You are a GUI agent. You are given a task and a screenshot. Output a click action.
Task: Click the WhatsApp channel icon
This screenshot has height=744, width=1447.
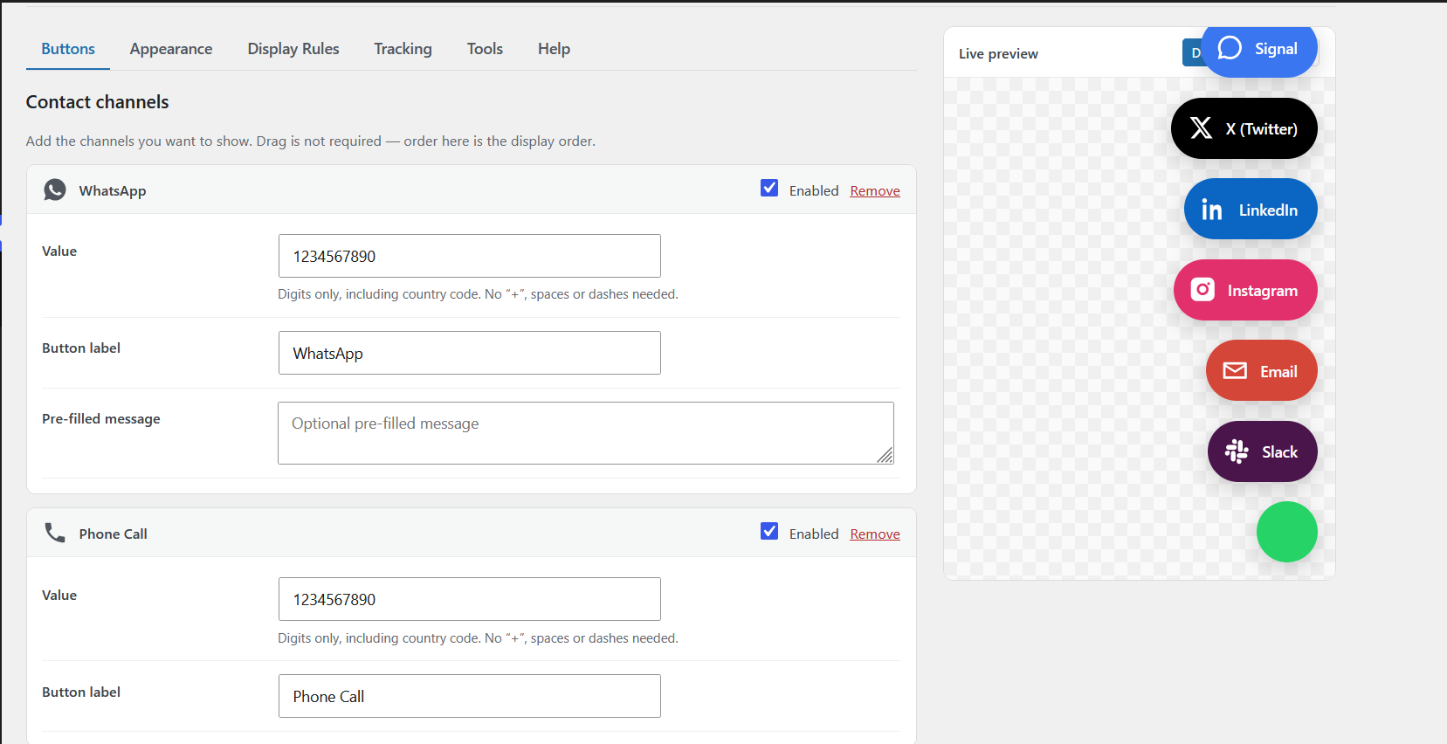(55, 189)
